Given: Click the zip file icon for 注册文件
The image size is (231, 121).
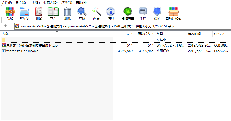Looking at the screenshot, I should coord(4,45).
